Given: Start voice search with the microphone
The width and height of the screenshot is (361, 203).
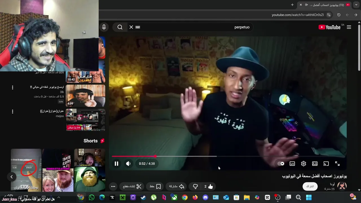Looking at the screenshot, I should [x=104, y=27].
